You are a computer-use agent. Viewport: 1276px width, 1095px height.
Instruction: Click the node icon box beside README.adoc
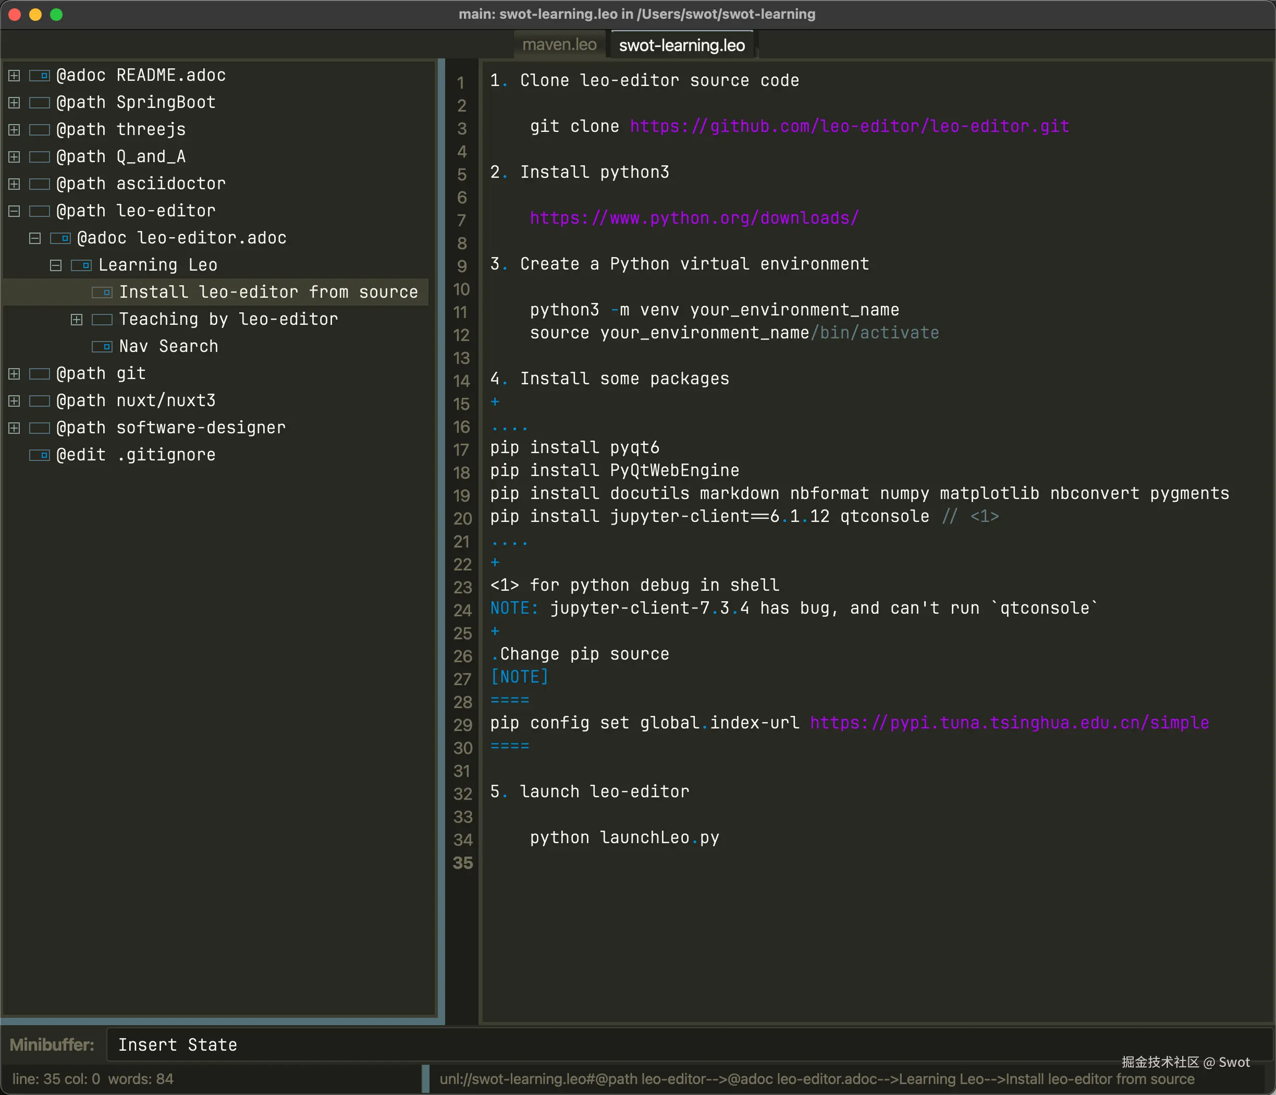point(40,76)
